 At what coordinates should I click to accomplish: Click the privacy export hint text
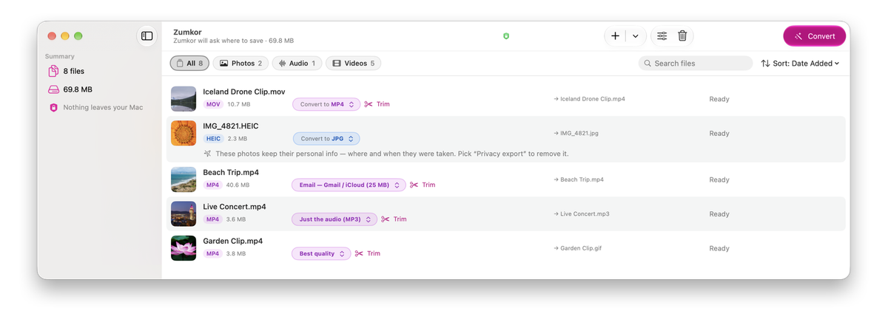click(x=392, y=154)
